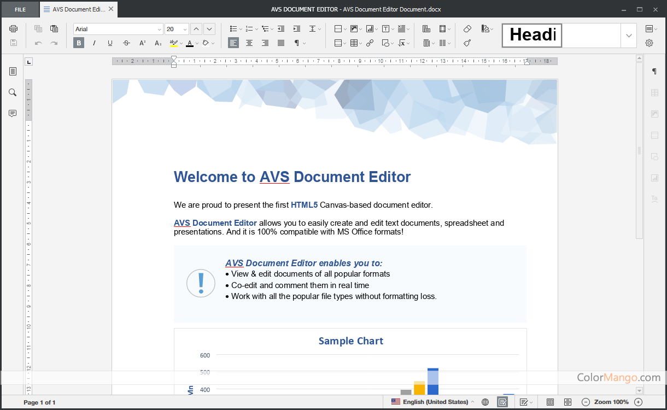The height and width of the screenshot is (410, 667).
Task: Click the Insert Image icon
Action: (x=355, y=29)
